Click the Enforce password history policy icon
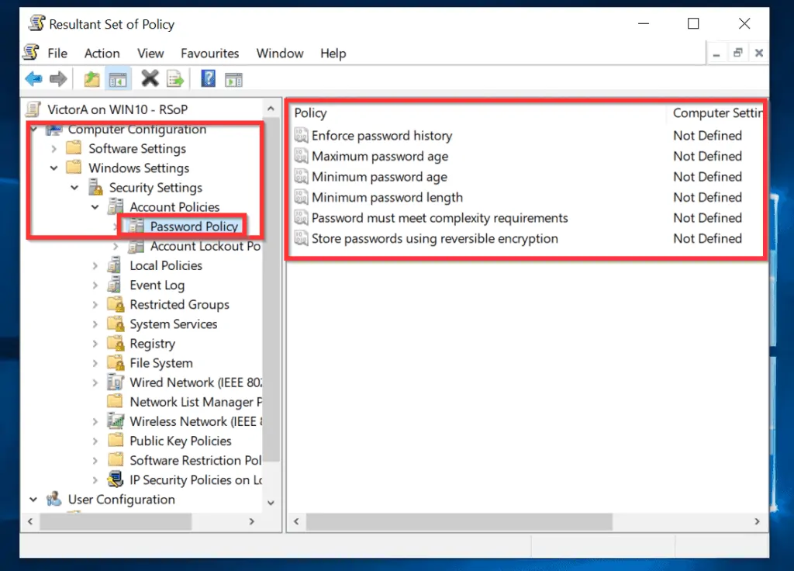This screenshot has width=794, height=571. [x=301, y=135]
